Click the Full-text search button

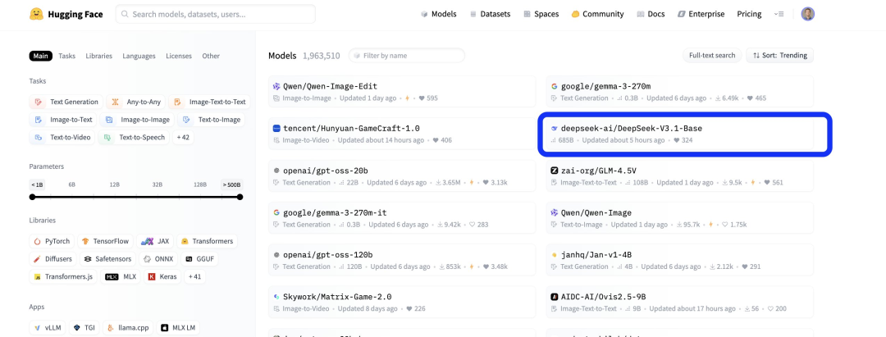(711, 56)
